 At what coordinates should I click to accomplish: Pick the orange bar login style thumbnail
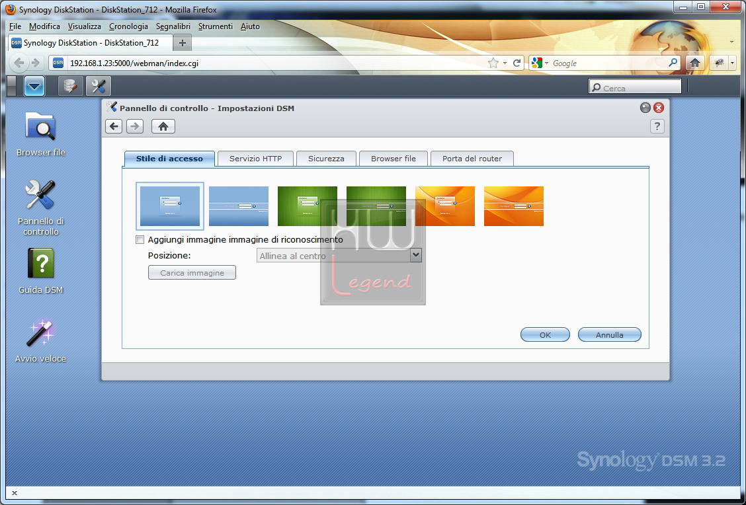tap(514, 206)
